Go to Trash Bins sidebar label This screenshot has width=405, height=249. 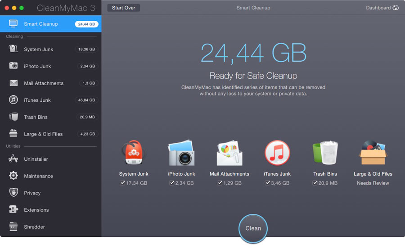click(36, 117)
